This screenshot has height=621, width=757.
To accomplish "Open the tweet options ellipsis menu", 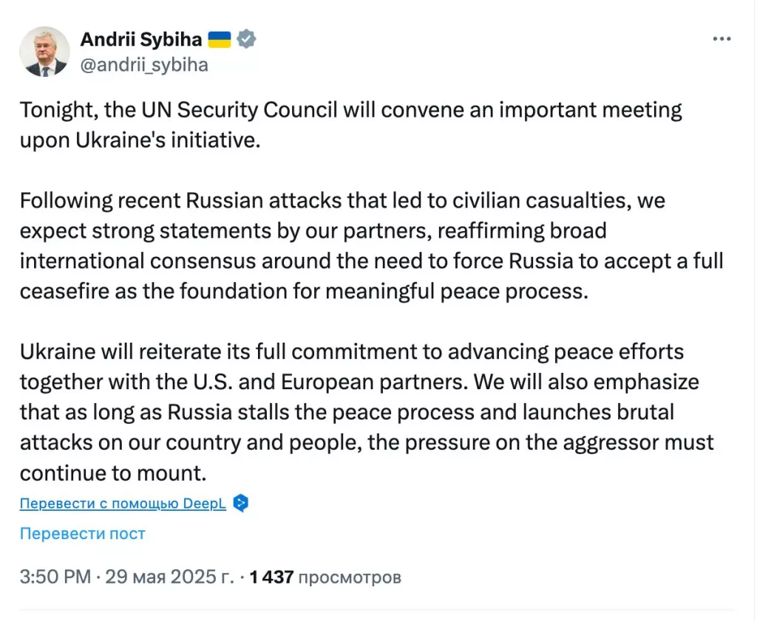I will pos(721,39).
